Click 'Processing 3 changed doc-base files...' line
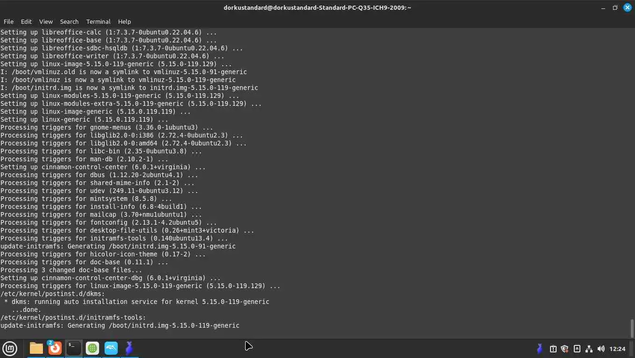635x358 pixels. tap(71, 270)
